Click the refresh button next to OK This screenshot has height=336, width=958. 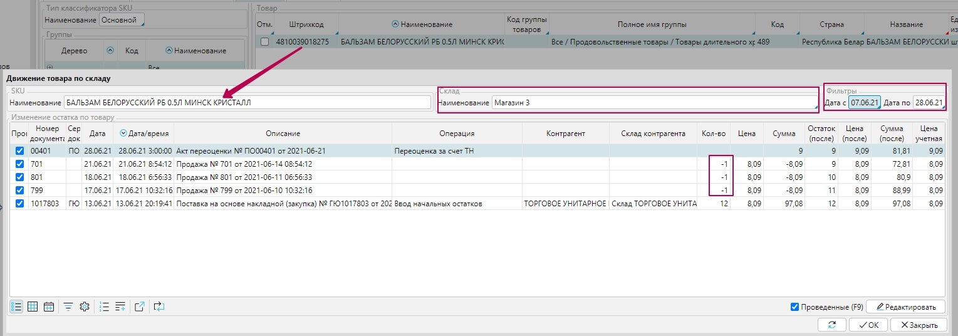click(832, 325)
